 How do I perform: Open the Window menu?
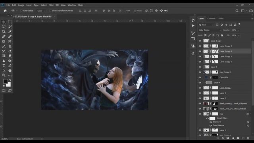coord(72,5)
